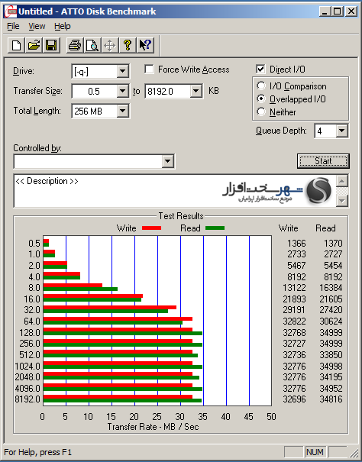This screenshot has width=362, height=462.
Task: Activate the context Help pointer icon
Action: [145, 45]
